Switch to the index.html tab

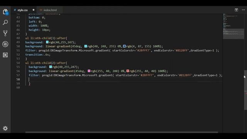50,10
